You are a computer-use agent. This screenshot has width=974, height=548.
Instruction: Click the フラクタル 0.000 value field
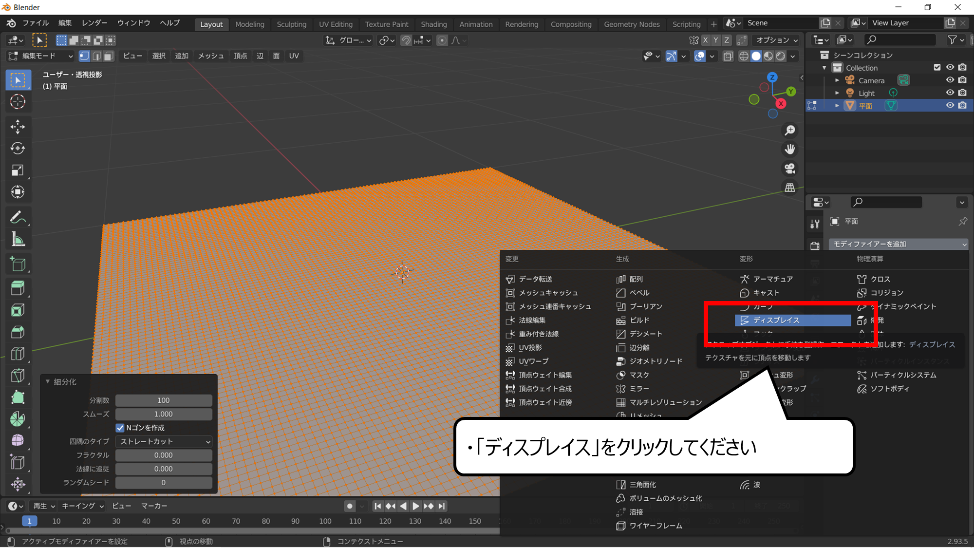[x=164, y=455]
